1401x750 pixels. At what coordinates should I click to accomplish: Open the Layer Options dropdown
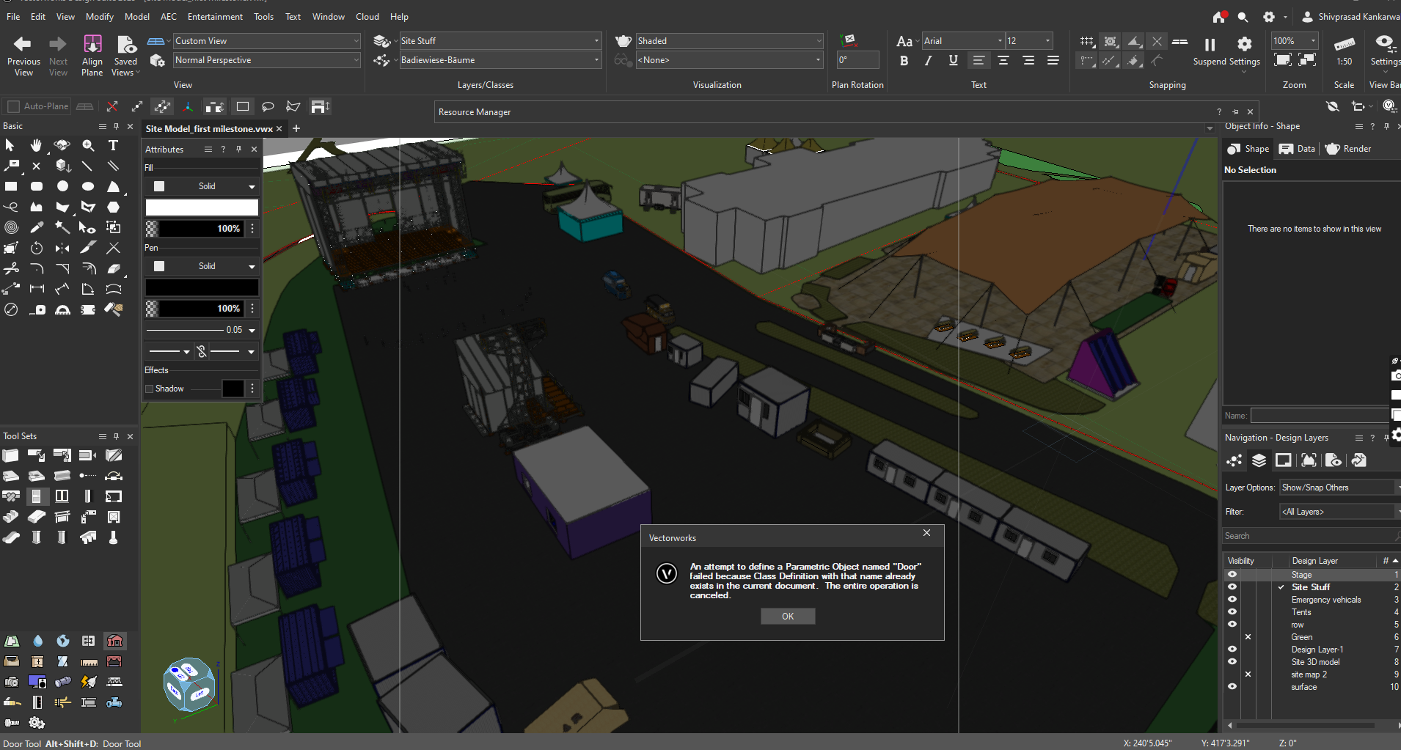[x=1338, y=487]
